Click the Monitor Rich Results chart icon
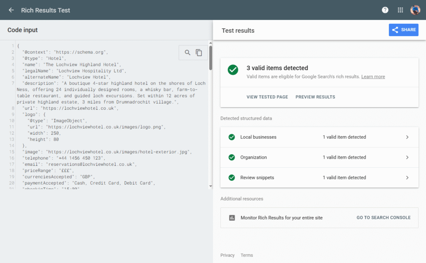426x263 pixels. pyautogui.click(x=232, y=218)
